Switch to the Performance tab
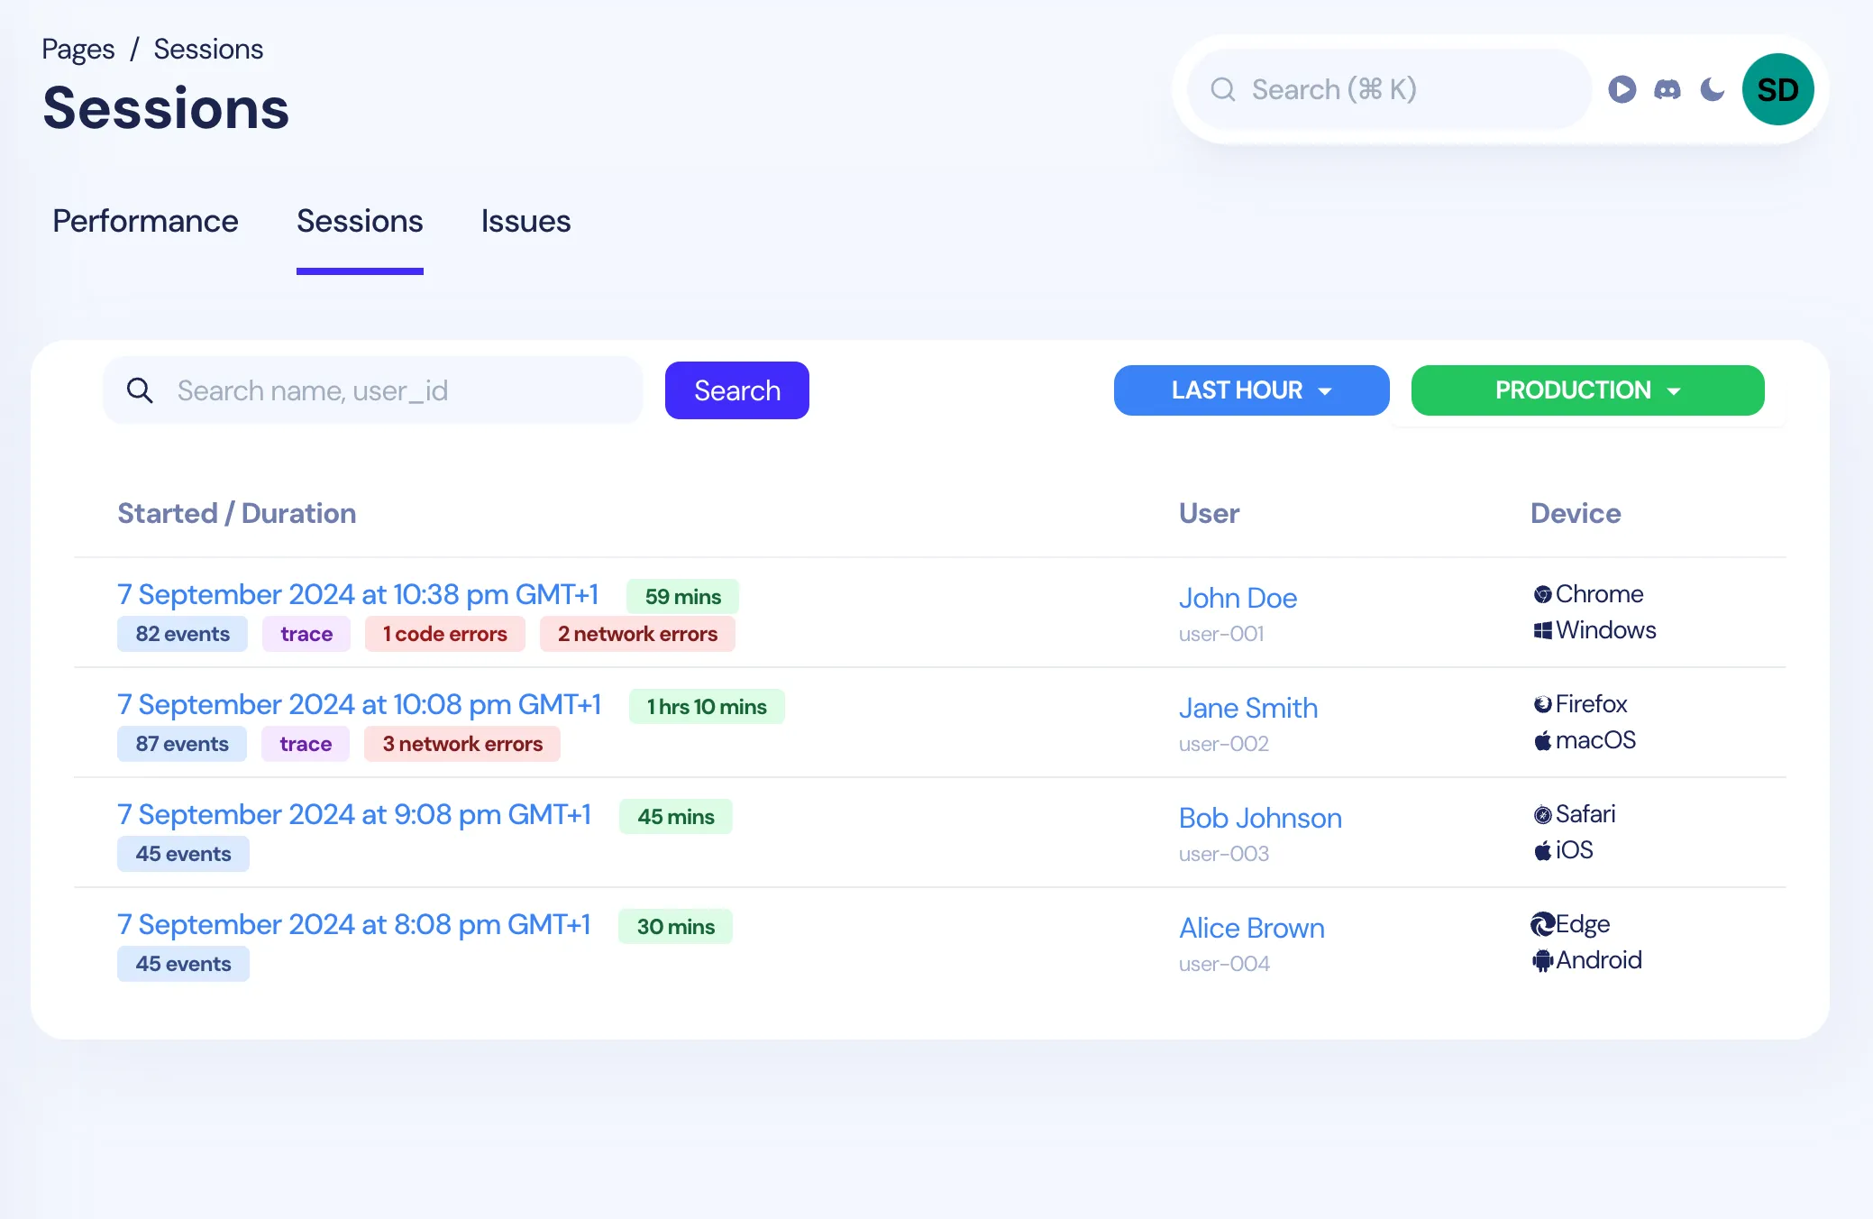 pyautogui.click(x=145, y=222)
